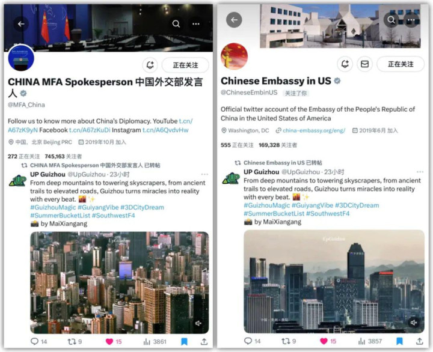
Task: Open more options on Chinese Embassy profile header
Action: coord(411,20)
